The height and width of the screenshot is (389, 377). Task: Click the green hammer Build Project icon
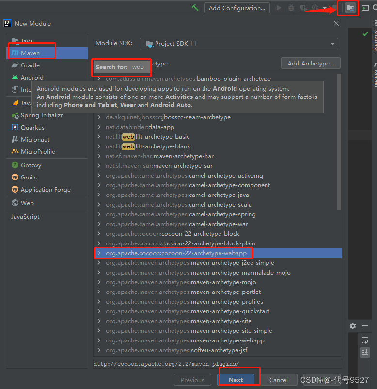point(195,8)
